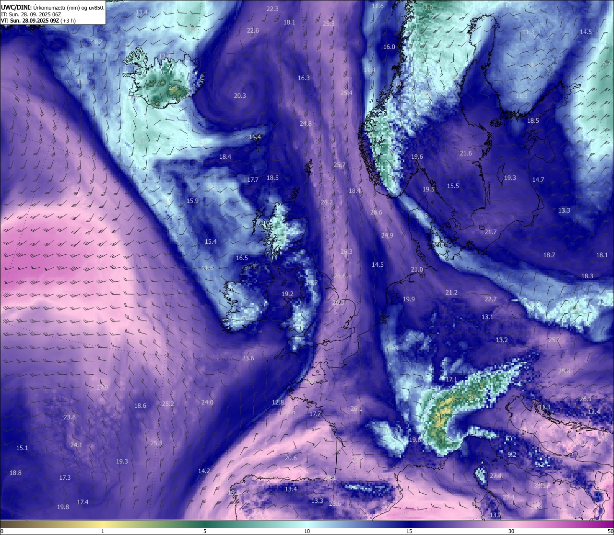Screen dimensions: 614x535
Task: Select the 18.6 value over the Atlantic
Action: (x=140, y=405)
